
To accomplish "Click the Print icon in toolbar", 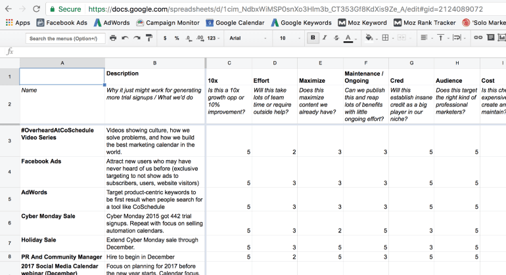I will 113,38.
